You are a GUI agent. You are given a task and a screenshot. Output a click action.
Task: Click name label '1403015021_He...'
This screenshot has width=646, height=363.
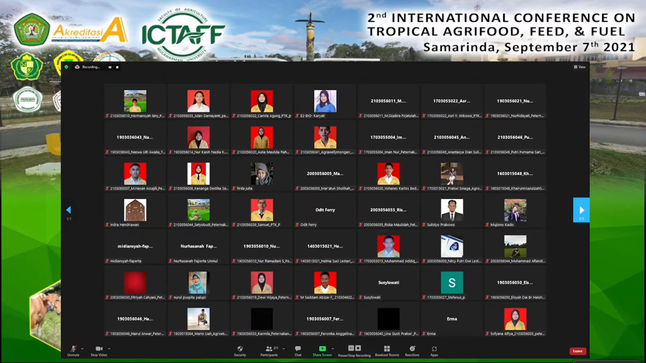click(325, 246)
